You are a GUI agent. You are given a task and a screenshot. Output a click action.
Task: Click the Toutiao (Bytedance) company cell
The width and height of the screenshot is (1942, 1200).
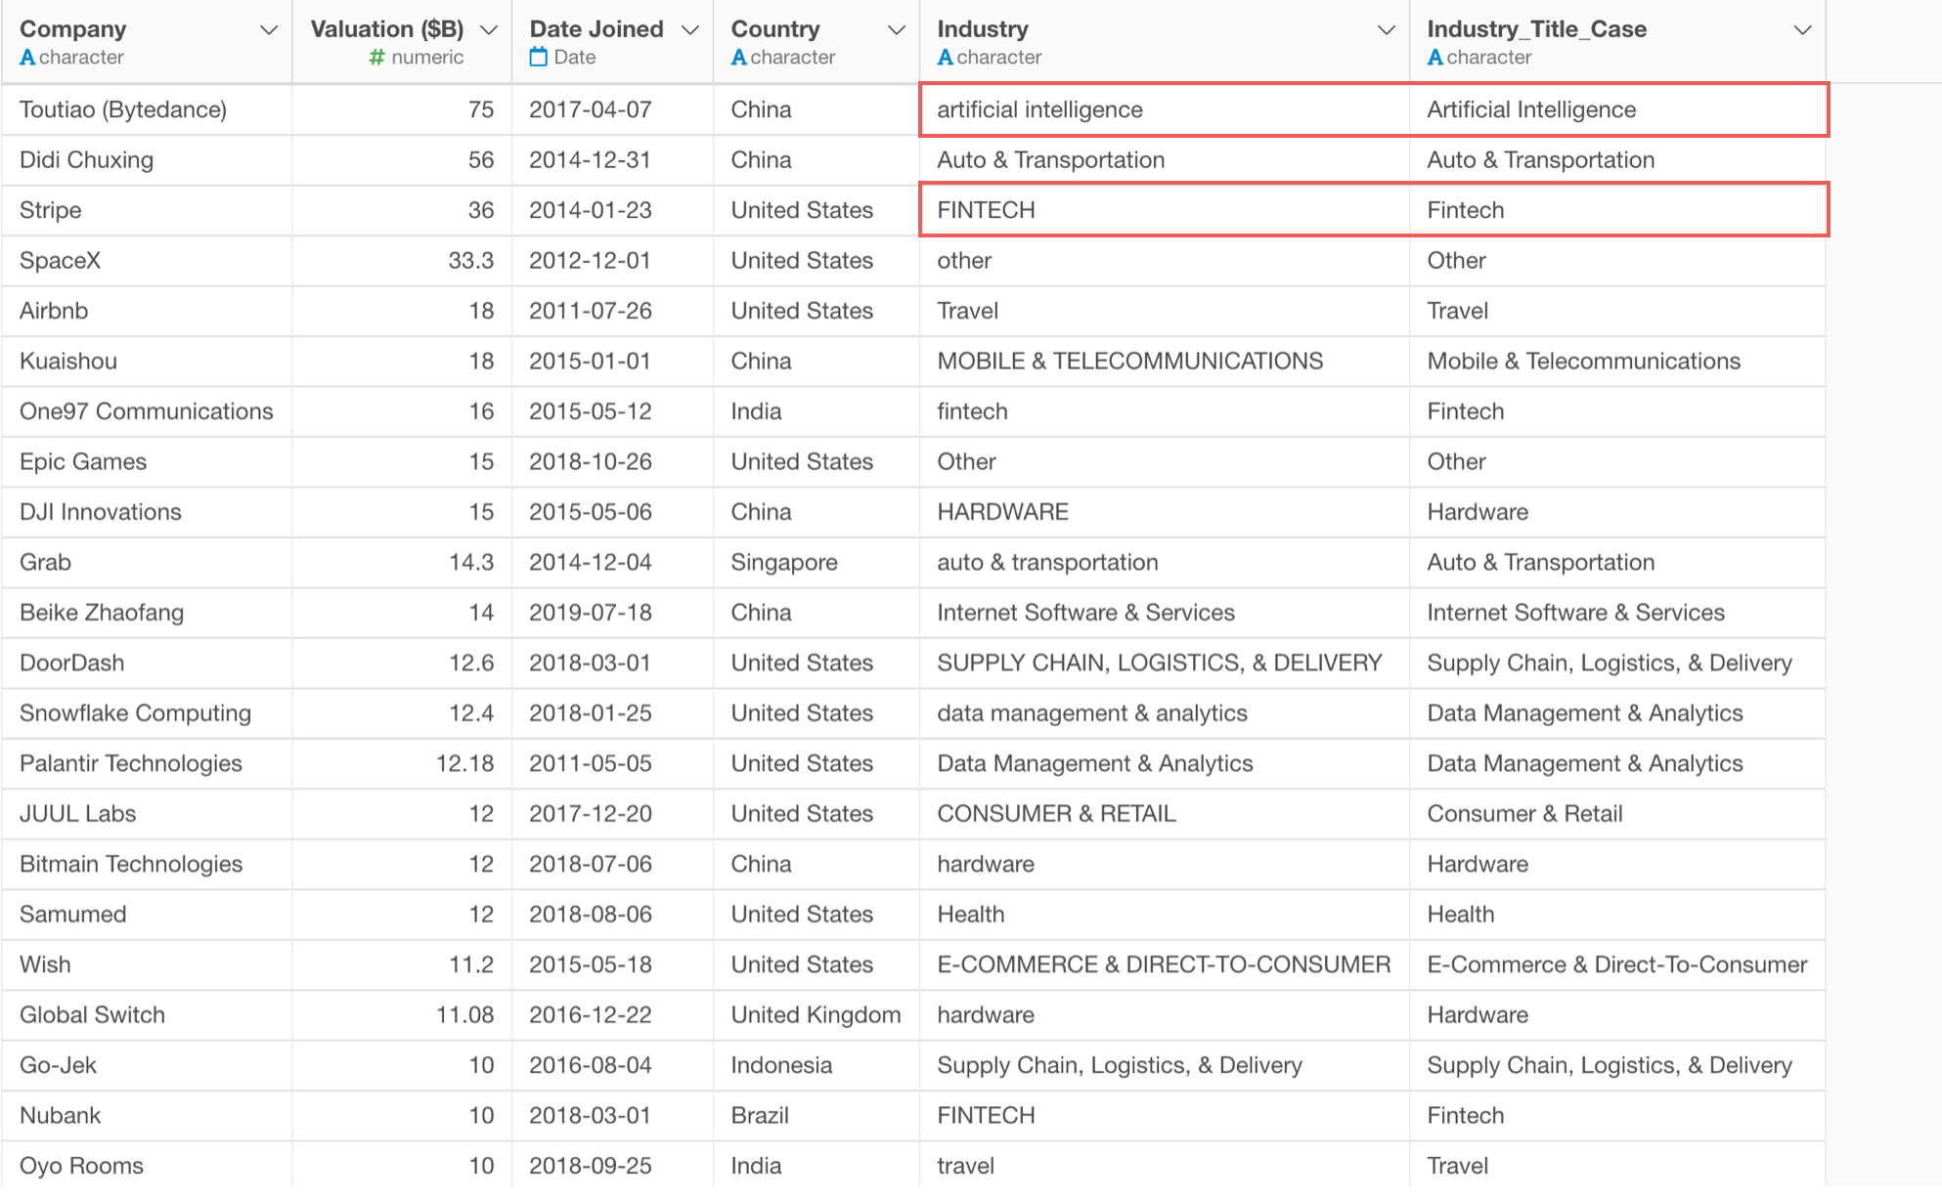coord(147,109)
